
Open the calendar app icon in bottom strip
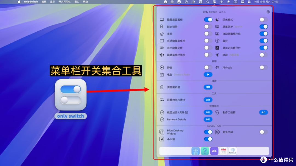coord(223,151)
